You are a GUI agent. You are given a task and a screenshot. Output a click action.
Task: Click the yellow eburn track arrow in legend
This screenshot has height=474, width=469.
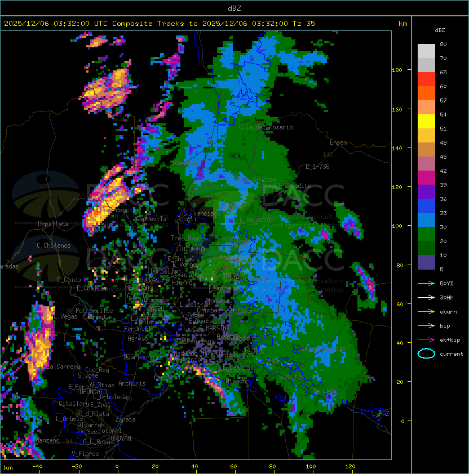coord(426,312)
